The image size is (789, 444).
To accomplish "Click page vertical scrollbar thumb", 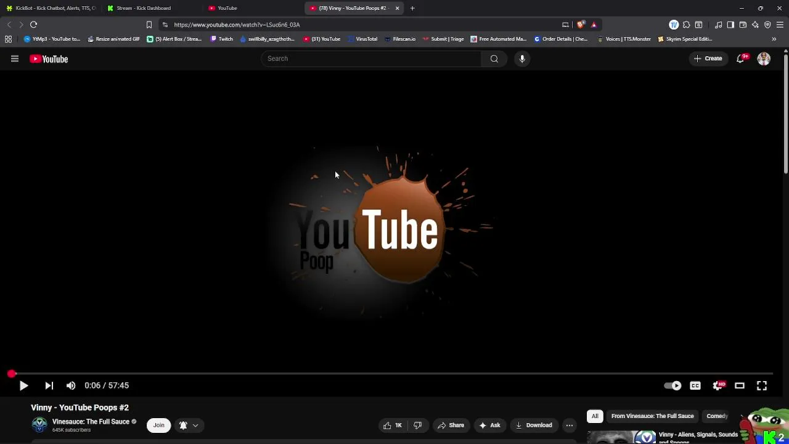I will pyautogui.click(x=786, y=114).
